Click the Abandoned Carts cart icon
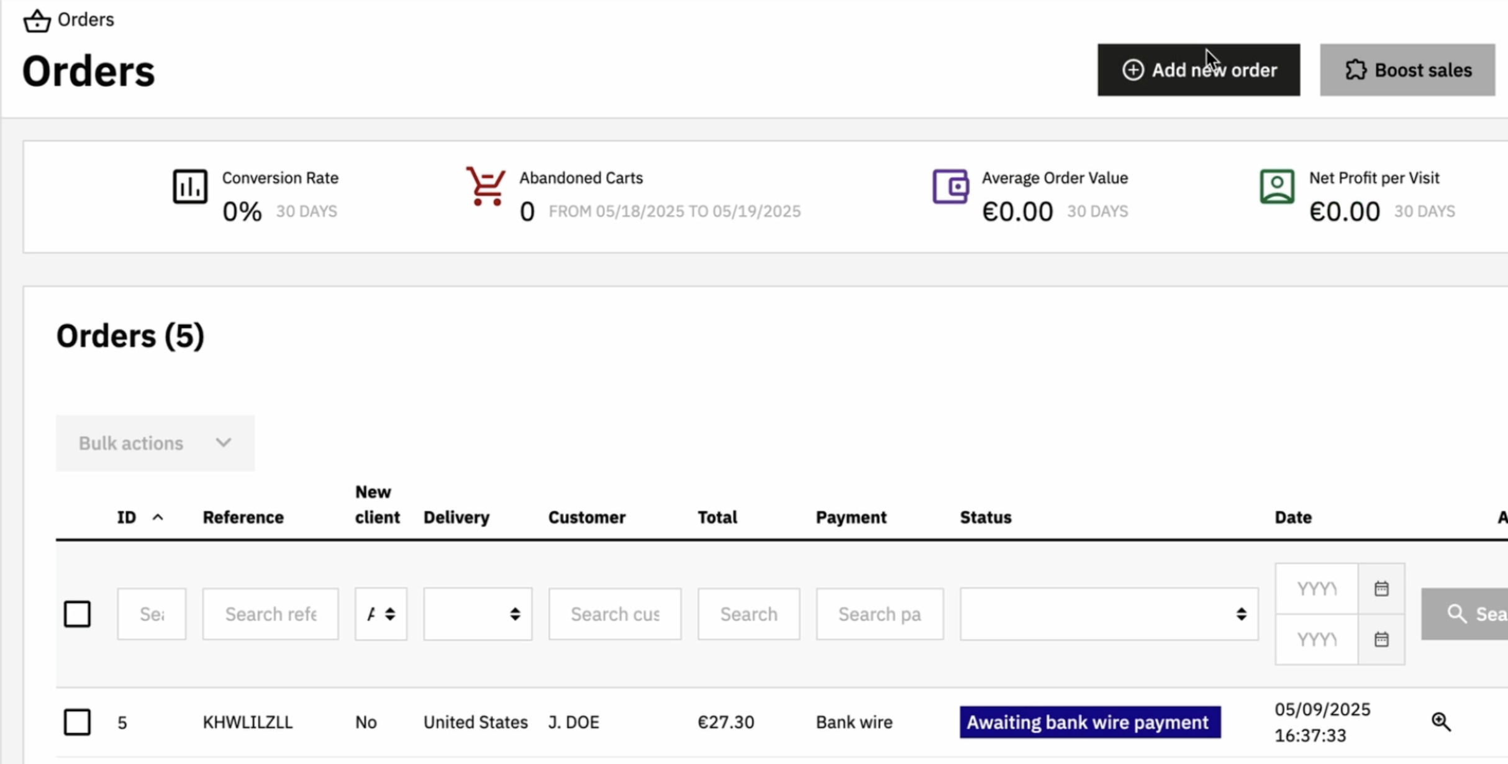 (486, 186)
